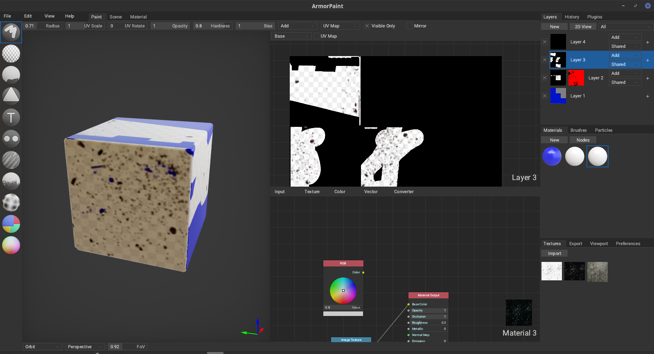The height and width of the screenshot is (354, 654).
Task: Select the Color ID tool icon
Action: (x=11, y=224)
